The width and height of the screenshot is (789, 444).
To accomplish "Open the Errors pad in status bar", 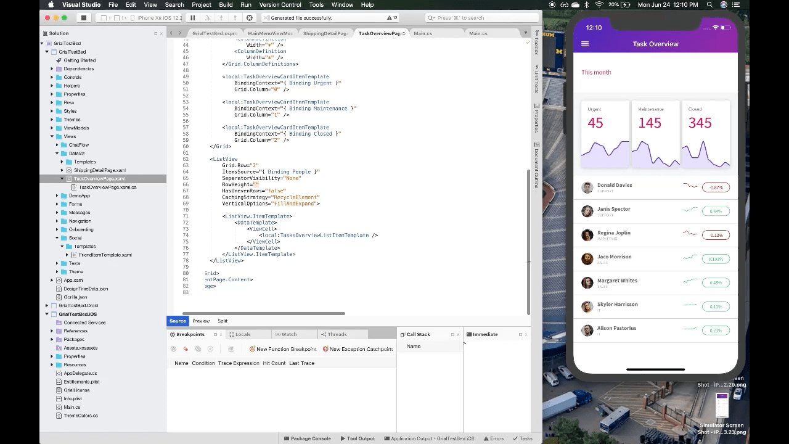I will coord(493,438).
